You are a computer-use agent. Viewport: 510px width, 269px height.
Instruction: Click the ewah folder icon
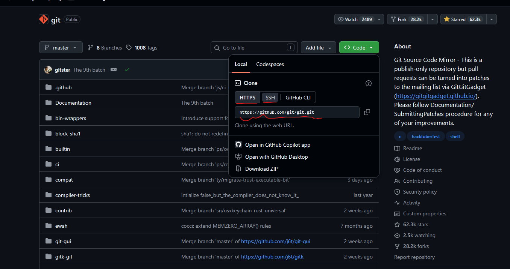pos(49,226)
